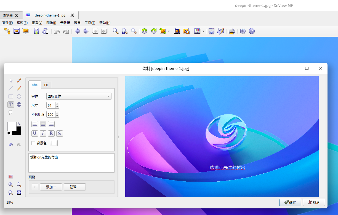Toggle bold formatting for the text
Image resolution: width=338 pixels, height=215 pixels.
click(x=51, y=133)
